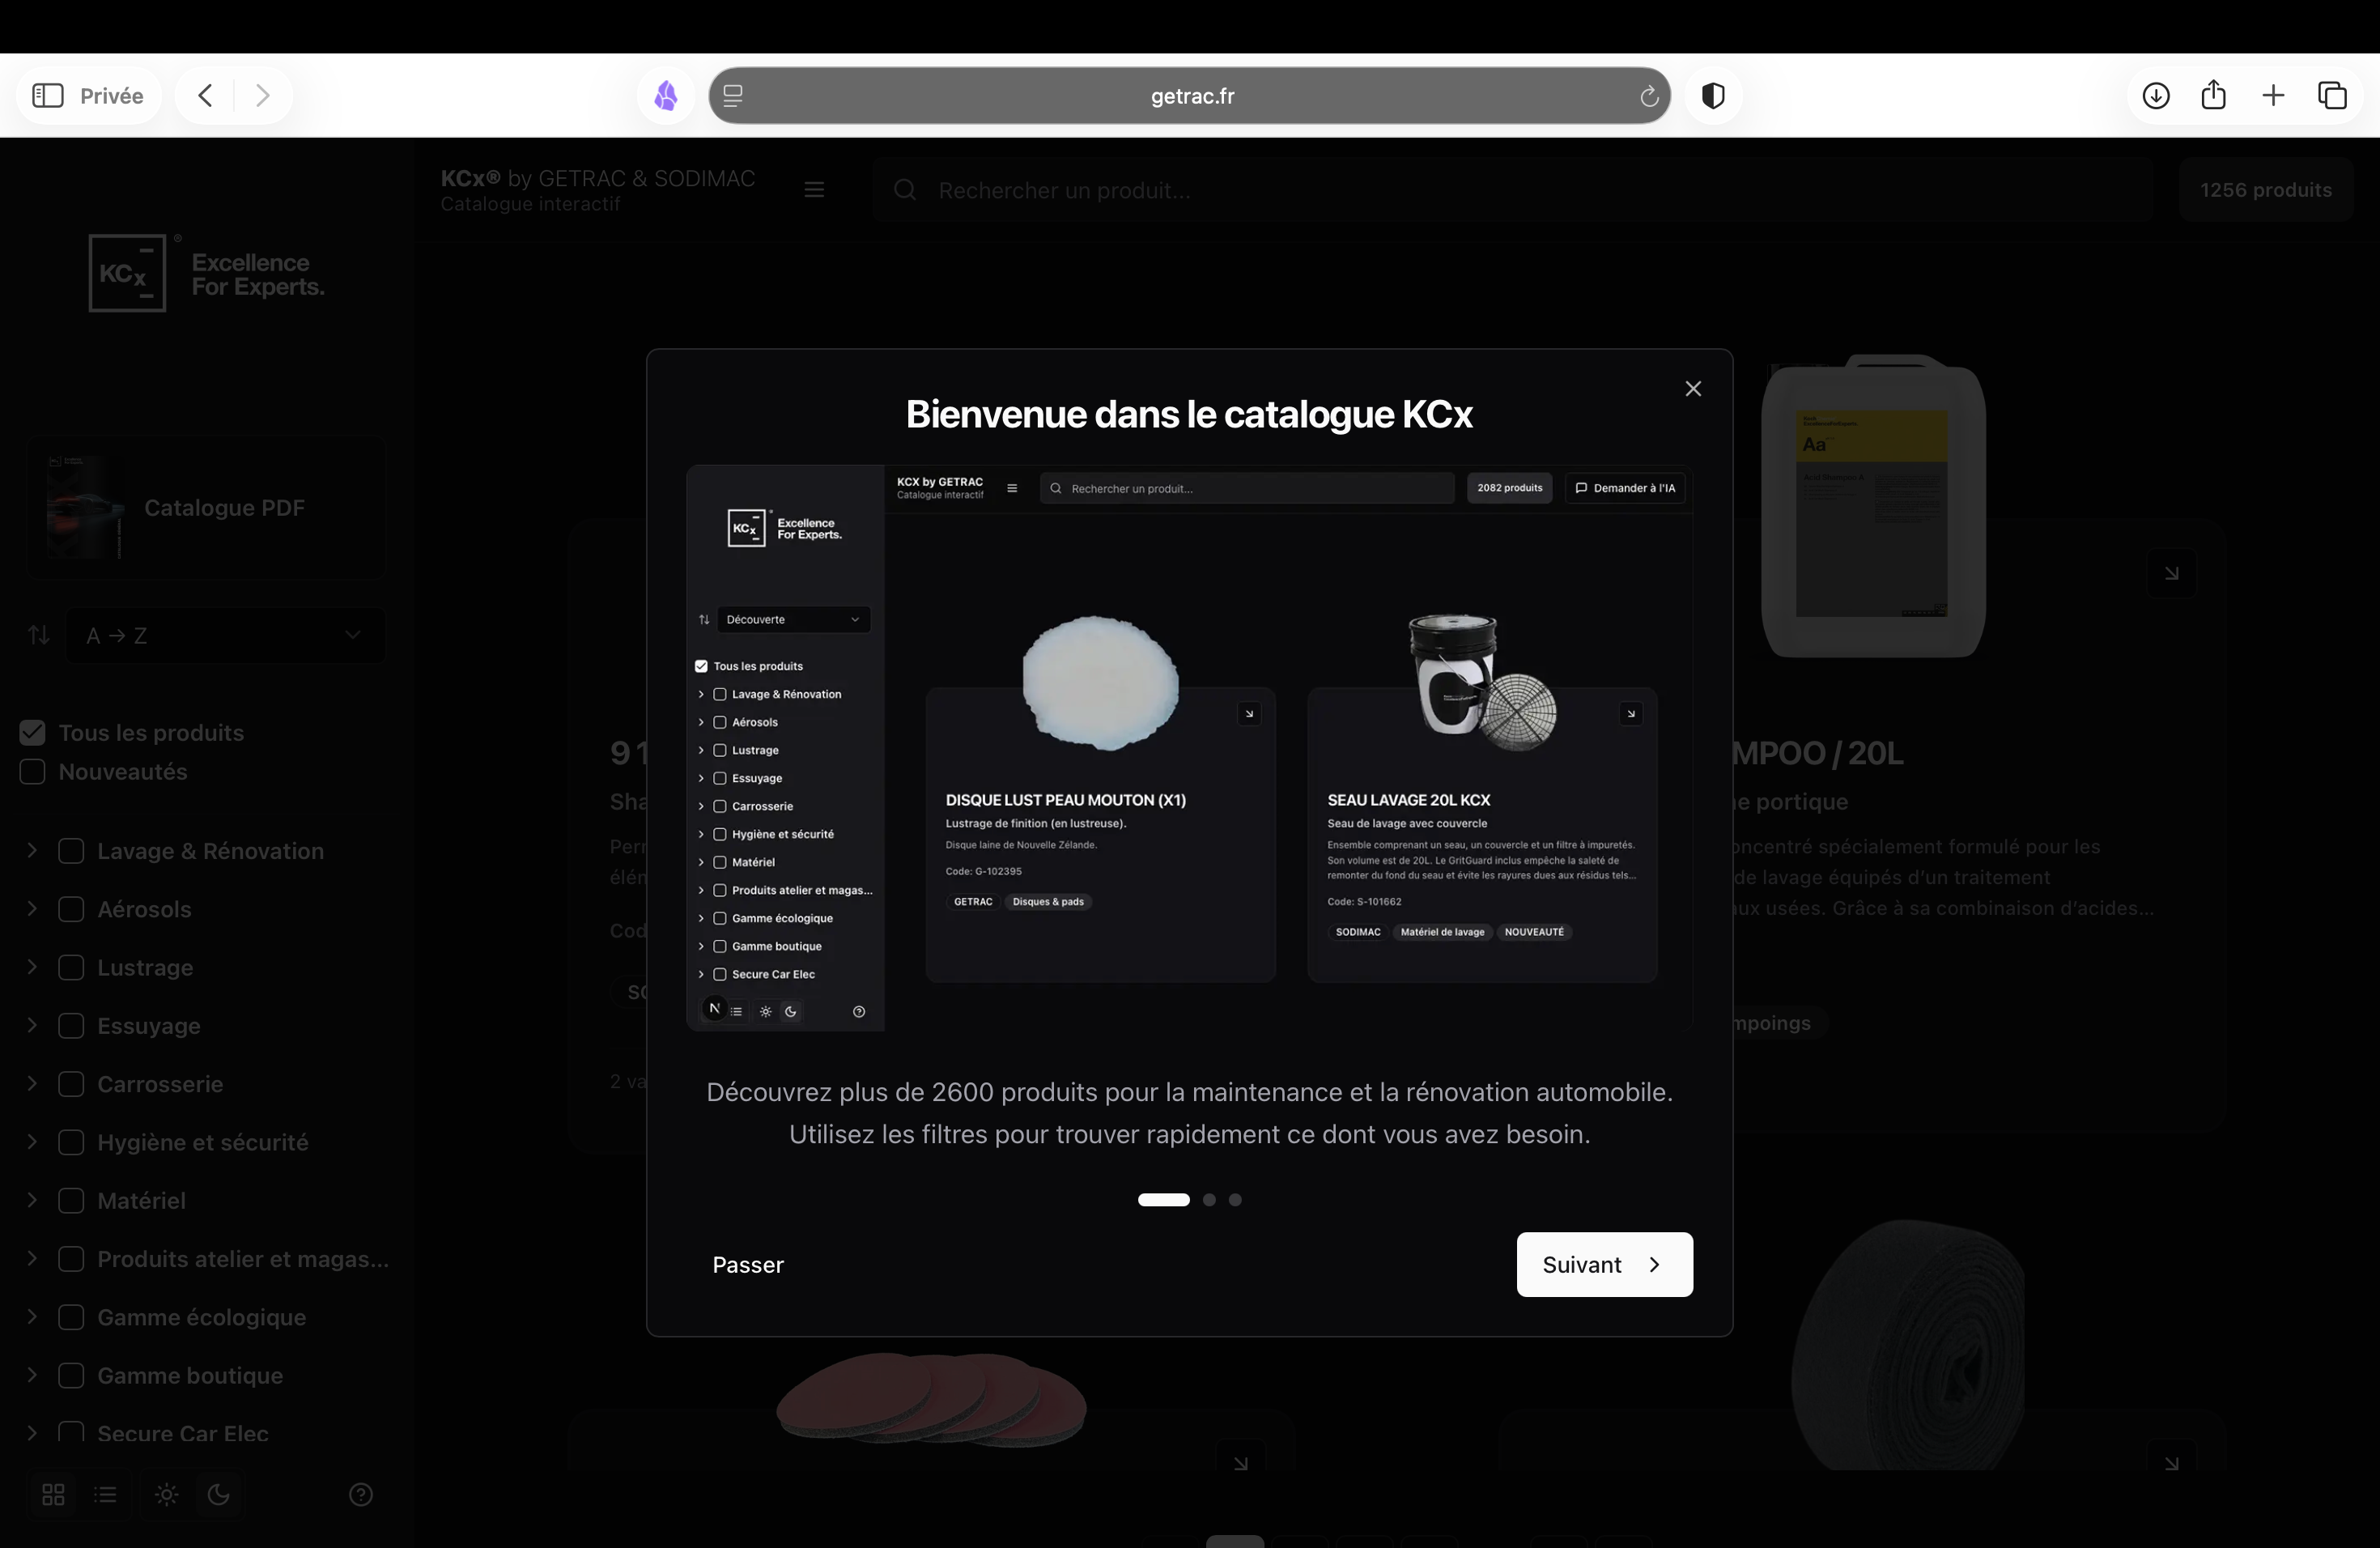Check the Aérosols checkbox
2380x1548 pixels.
point(71,909)
